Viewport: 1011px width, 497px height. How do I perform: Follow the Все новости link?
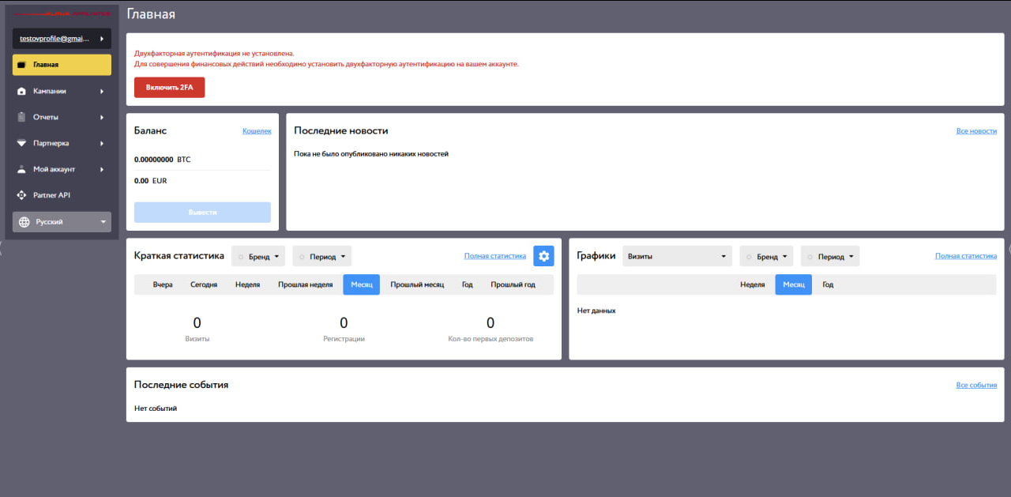pyautogui.click(x=976, y=131)
